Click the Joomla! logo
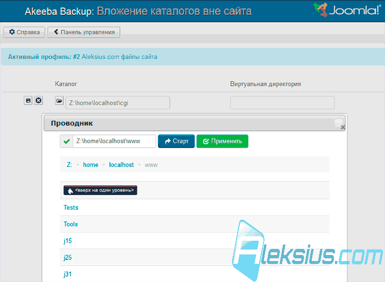Image resolution: width=385 pixels, height=282 pixels. (347, 10)
